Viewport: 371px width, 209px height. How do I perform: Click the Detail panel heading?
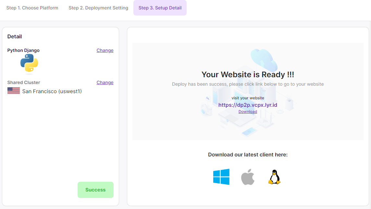tap(15, 36)
